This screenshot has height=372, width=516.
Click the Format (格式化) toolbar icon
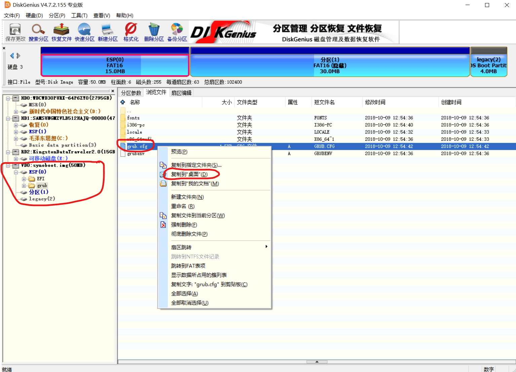(131, 33)
